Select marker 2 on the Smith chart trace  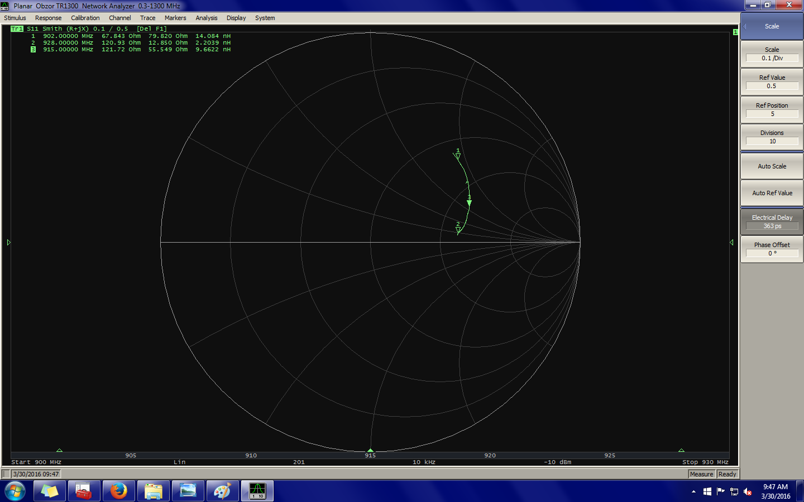(458, 229)
